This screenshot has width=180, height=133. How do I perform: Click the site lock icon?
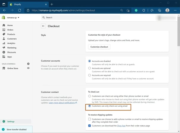[28, 10]
